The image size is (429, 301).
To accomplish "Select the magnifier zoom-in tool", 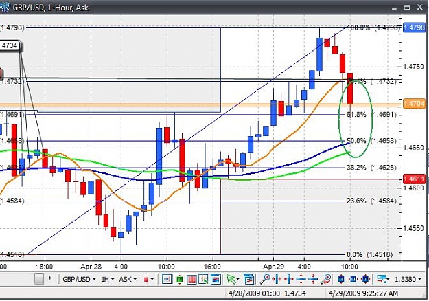I will click(265, 279).
